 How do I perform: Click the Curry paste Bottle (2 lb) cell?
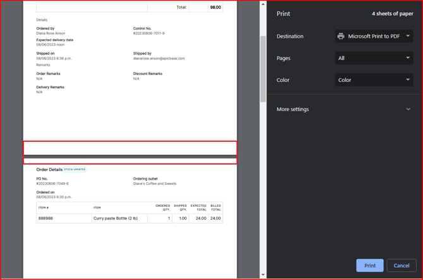coord(119,218)
